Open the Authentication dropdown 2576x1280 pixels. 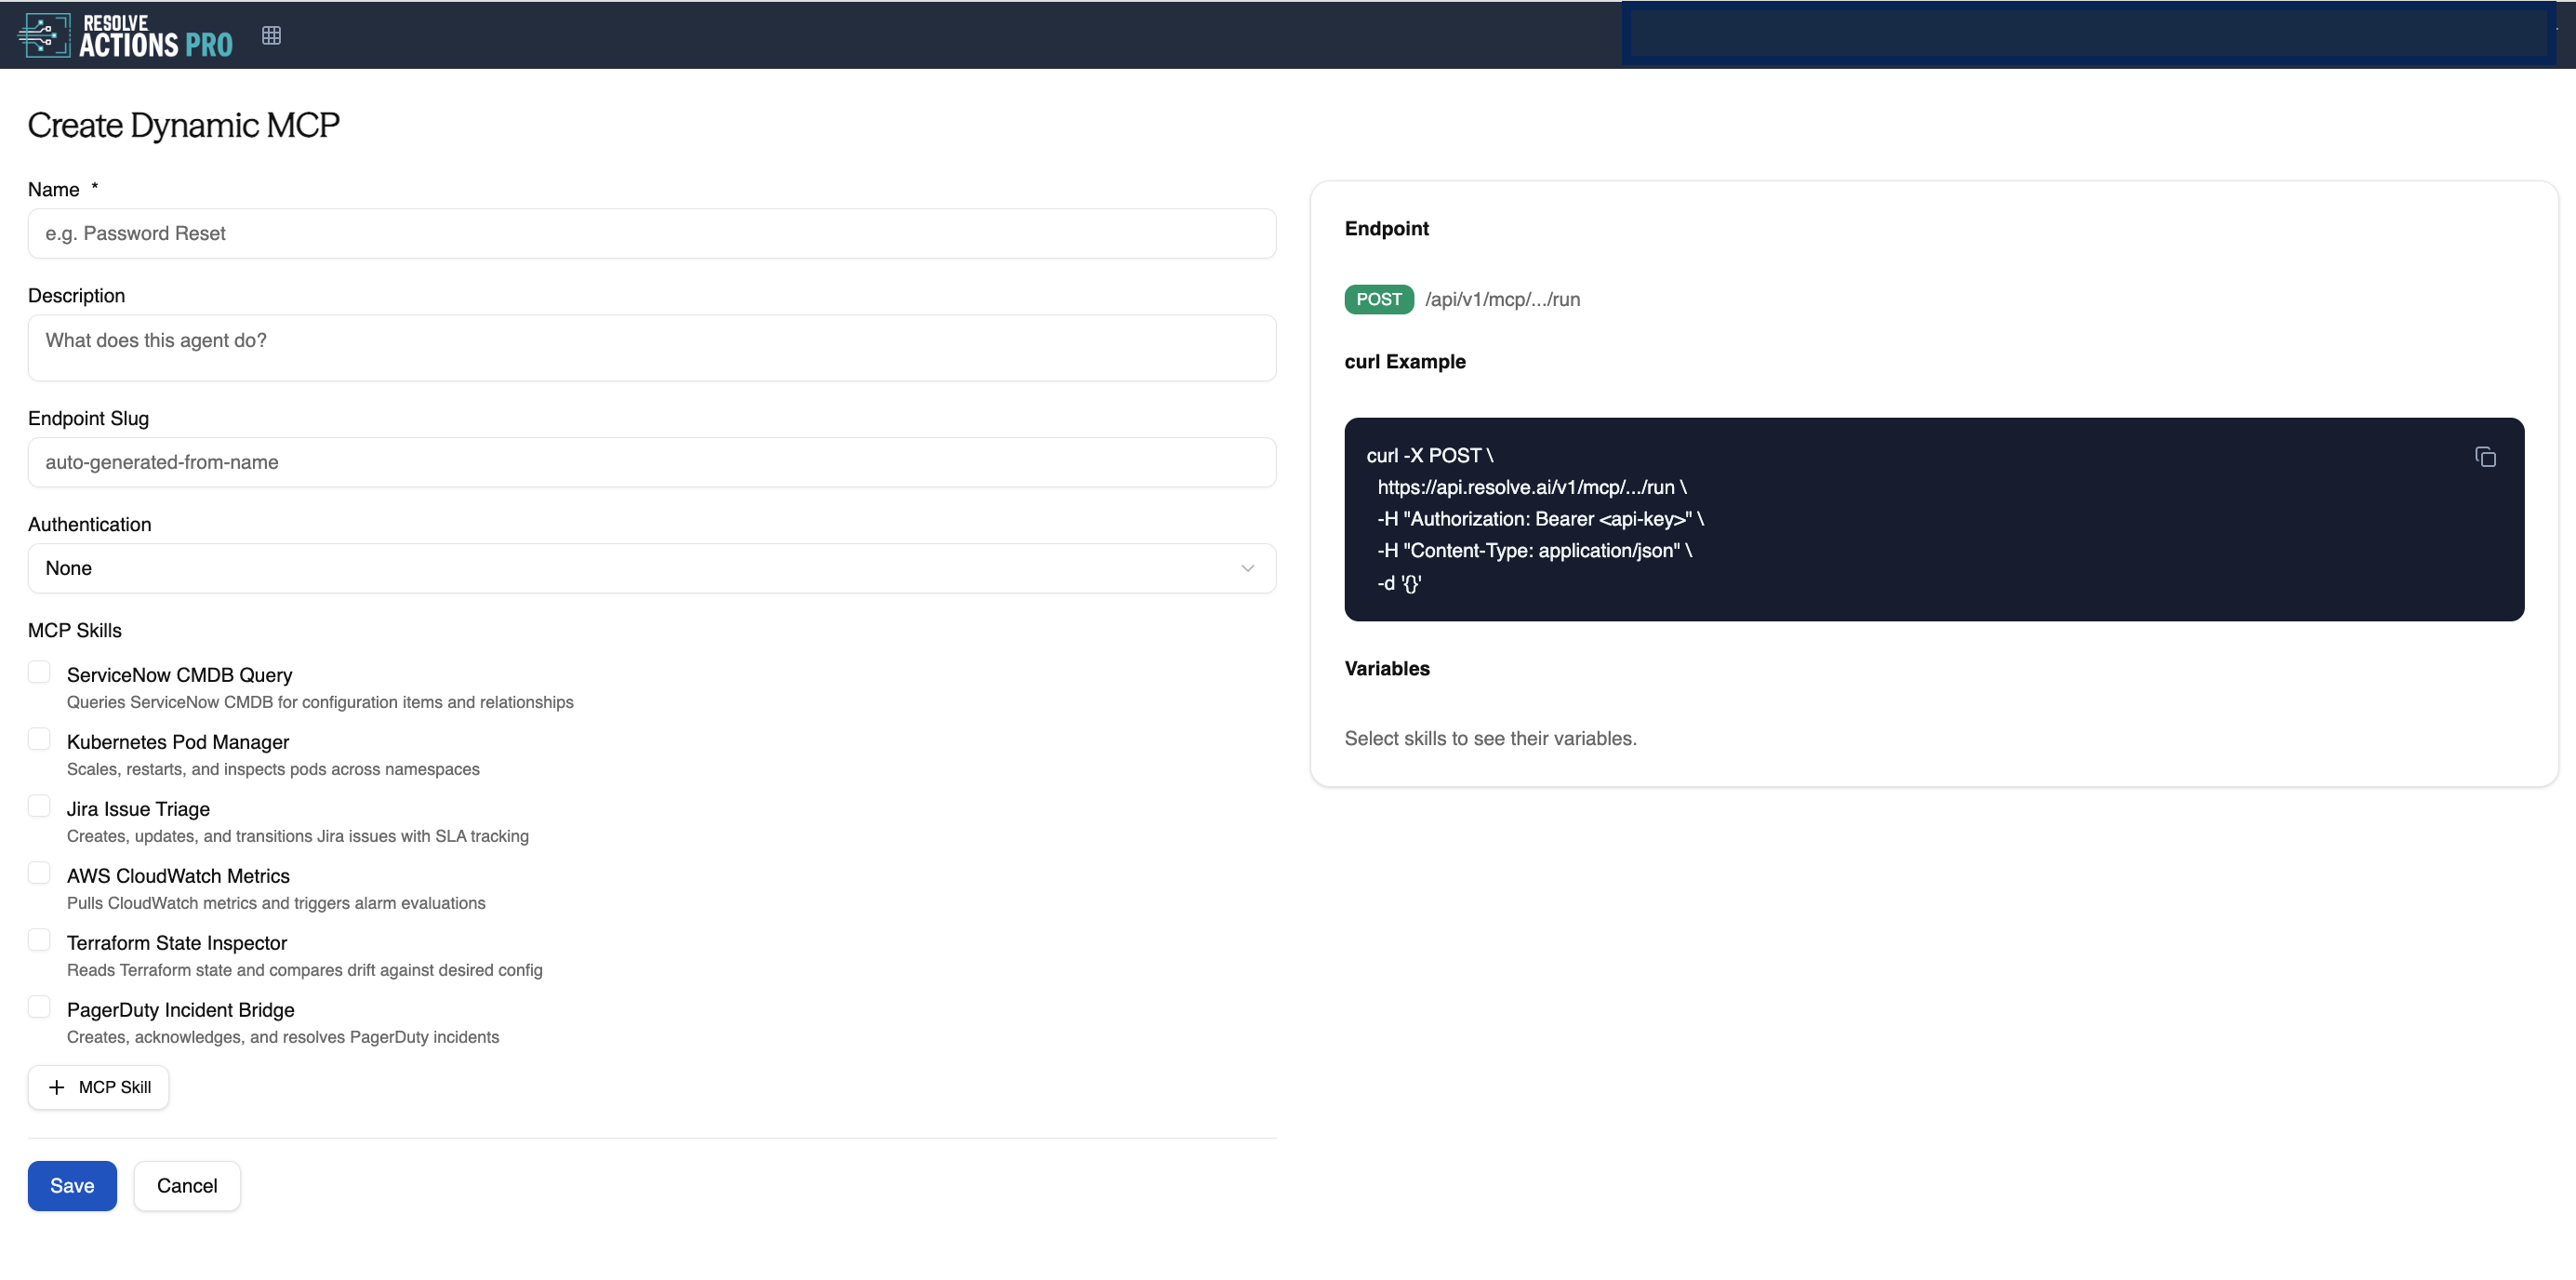[652, 568]
